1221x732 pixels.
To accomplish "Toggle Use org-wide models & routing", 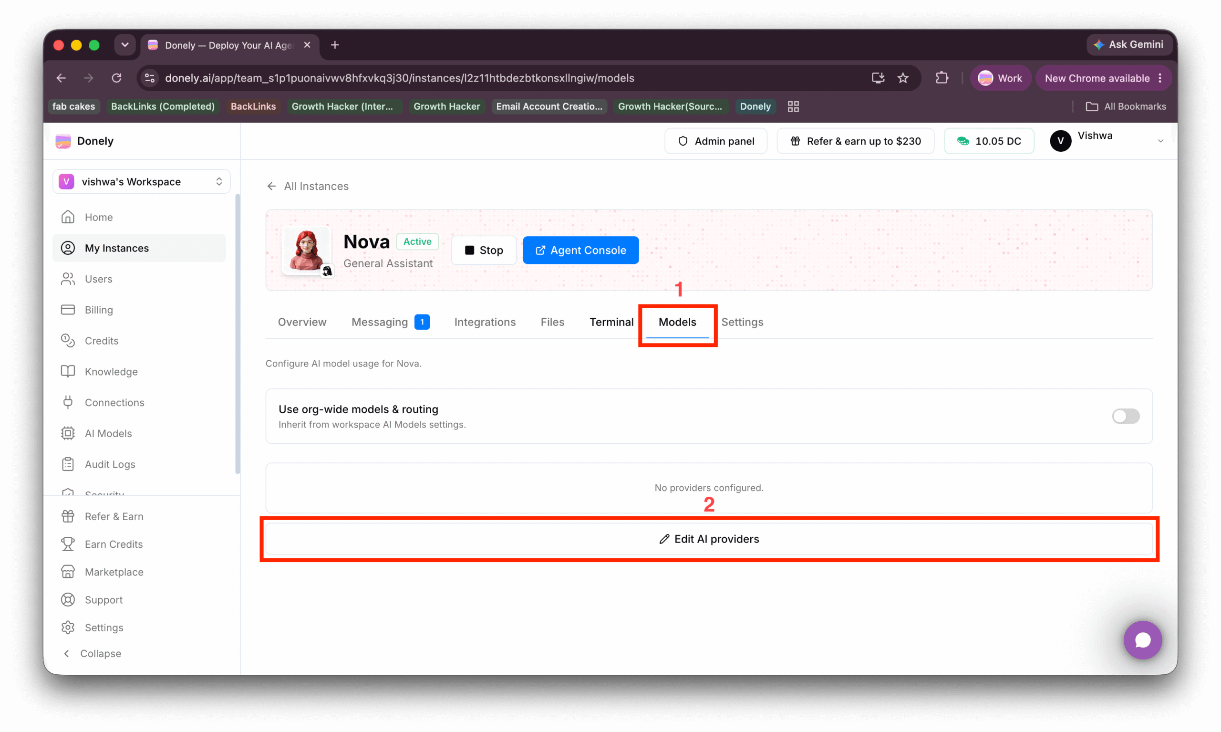I will tap(1125, 416).
